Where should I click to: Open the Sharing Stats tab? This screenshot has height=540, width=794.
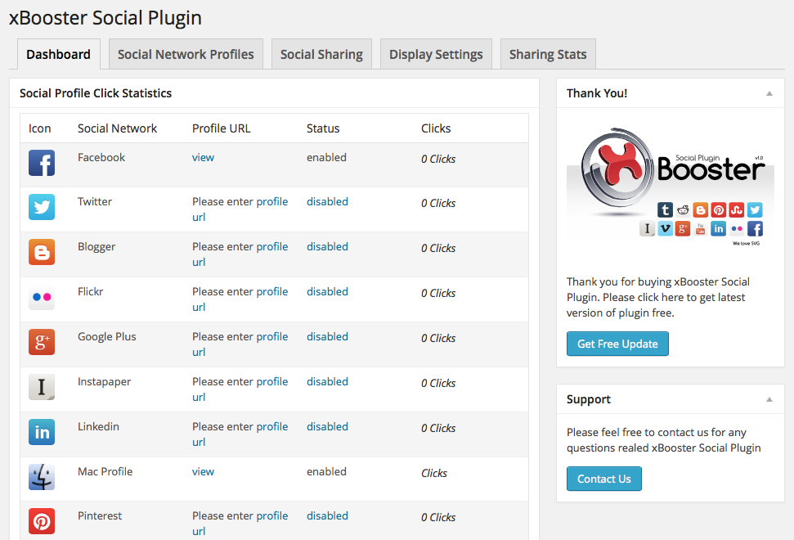[548, 54]
